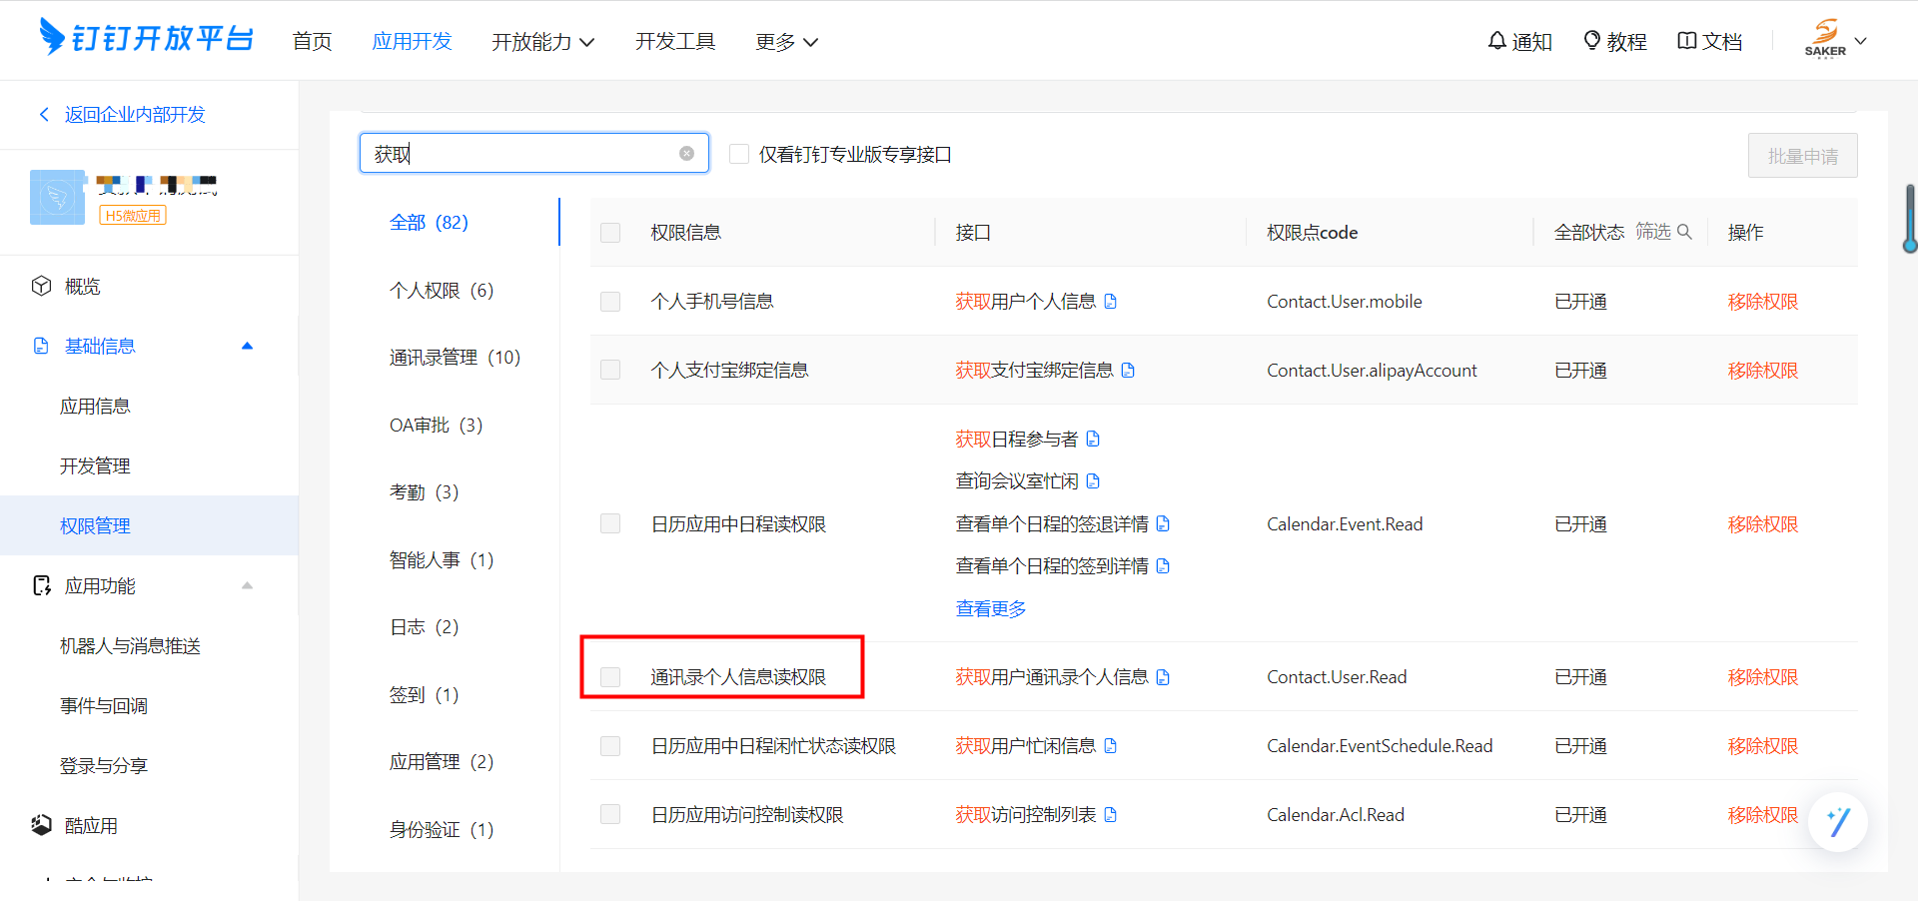
Task: Go to 首页 in top navigation
Action: point(312,41)
